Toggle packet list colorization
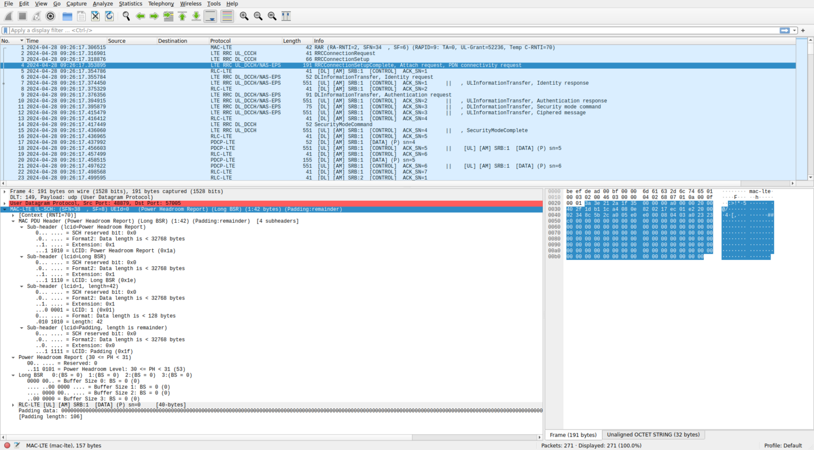 tap(227, 16)
